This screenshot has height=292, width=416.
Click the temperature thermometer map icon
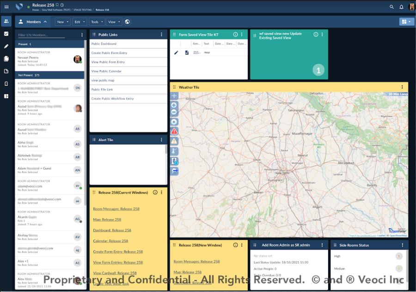(174, 151)
